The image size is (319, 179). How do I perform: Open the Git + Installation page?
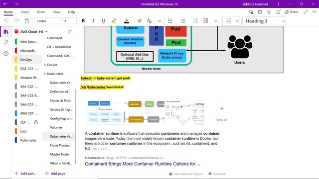59,47
